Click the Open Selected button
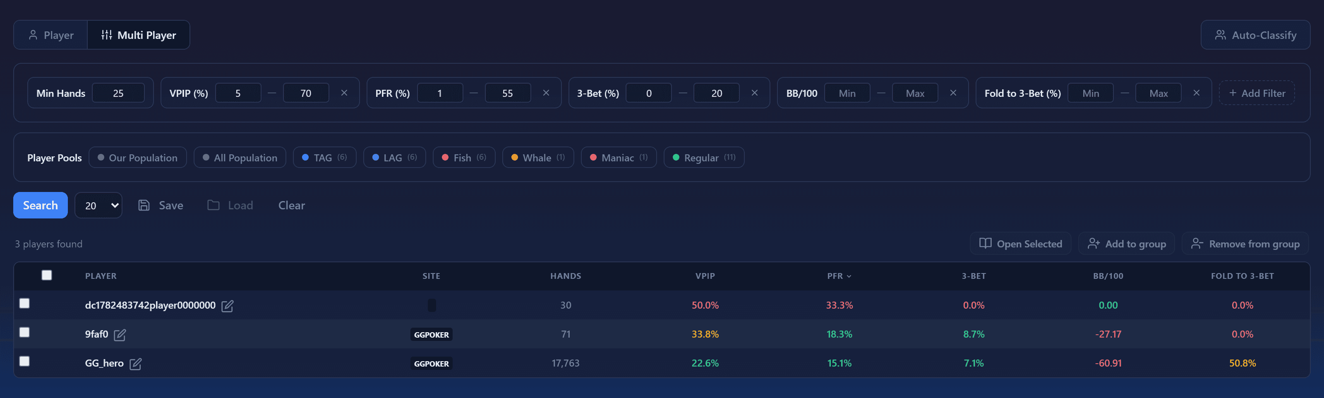Viewport: 1324px width, 398px height. [x=1020, y=244]
